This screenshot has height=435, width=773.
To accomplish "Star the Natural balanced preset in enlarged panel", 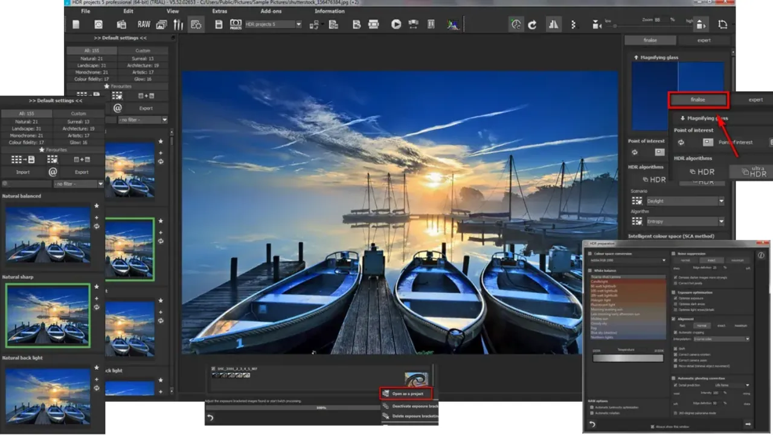I will [x=95, y=206].
